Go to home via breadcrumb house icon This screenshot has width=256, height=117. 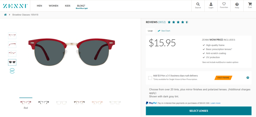click(5, 15)
